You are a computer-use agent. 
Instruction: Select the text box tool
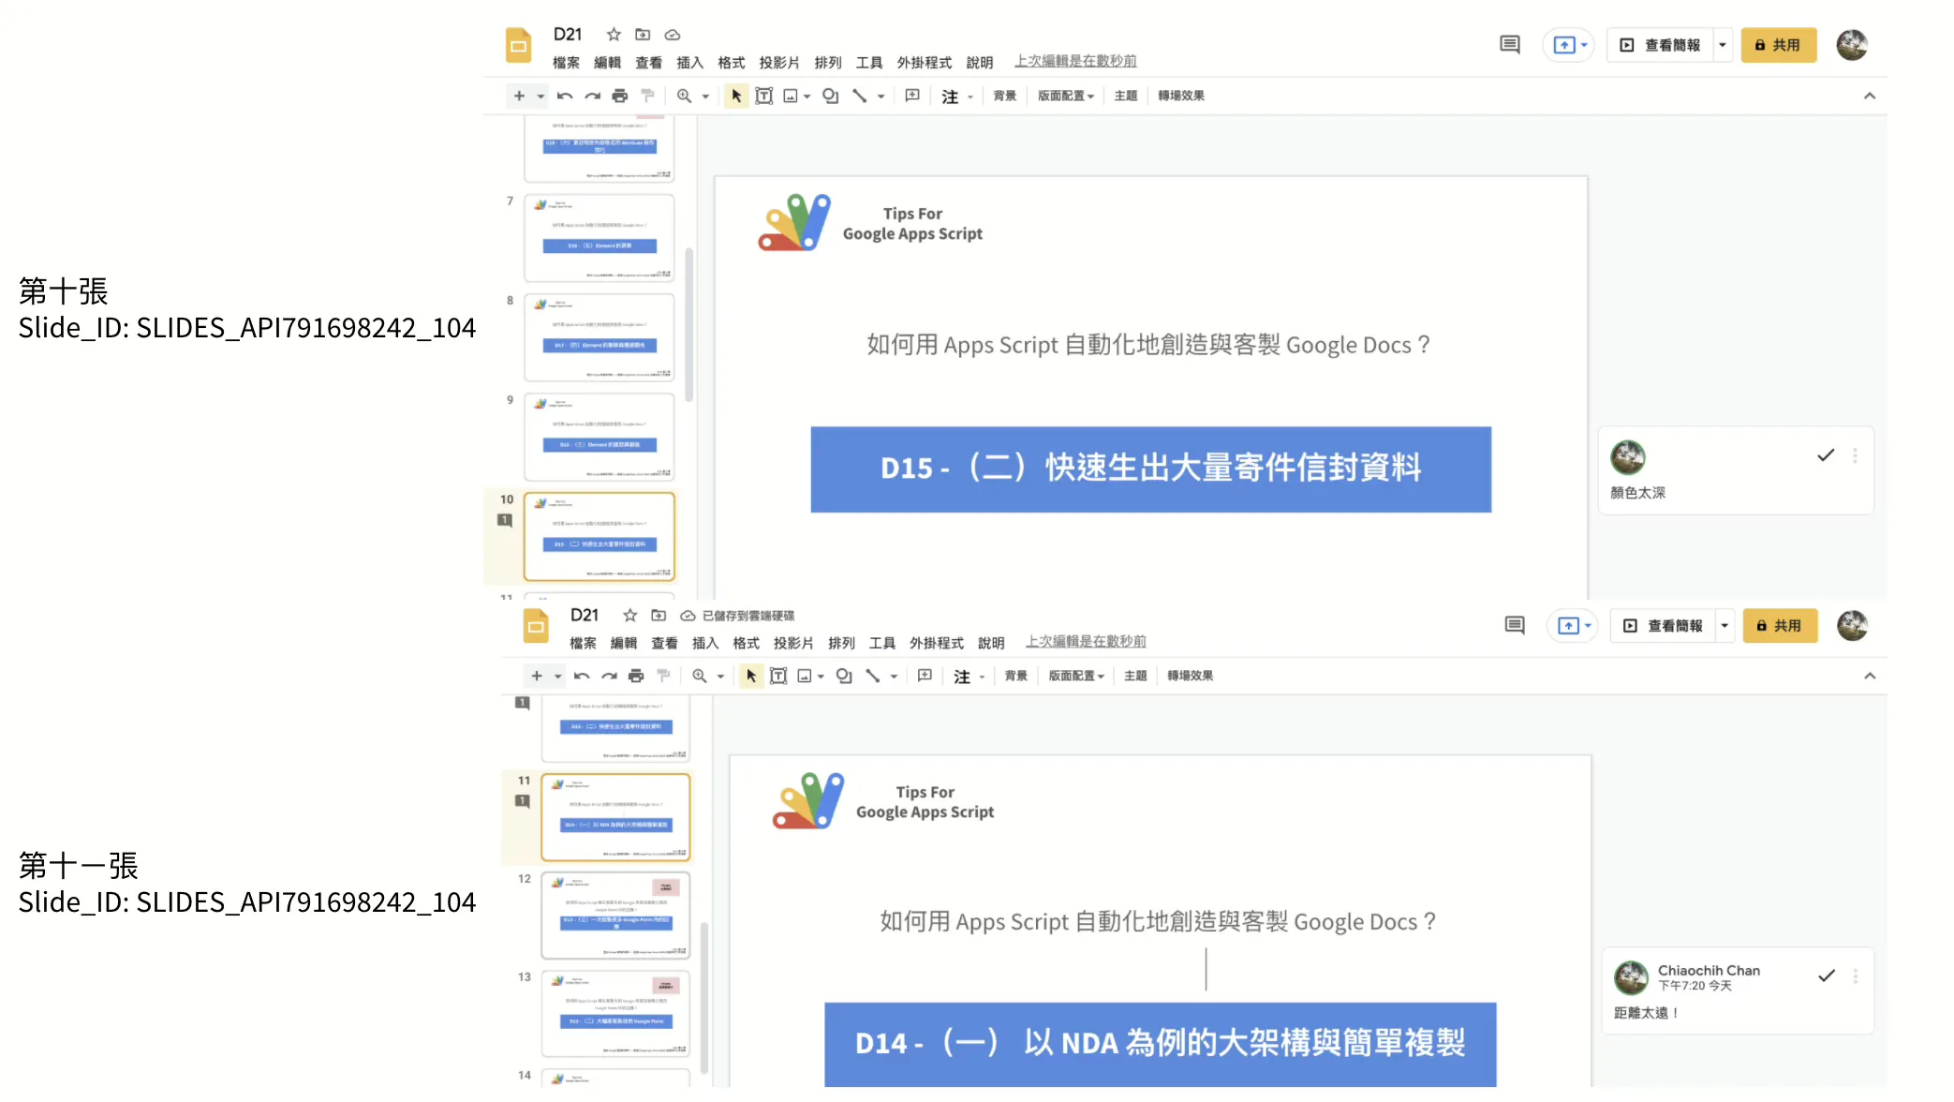(764, 95)
